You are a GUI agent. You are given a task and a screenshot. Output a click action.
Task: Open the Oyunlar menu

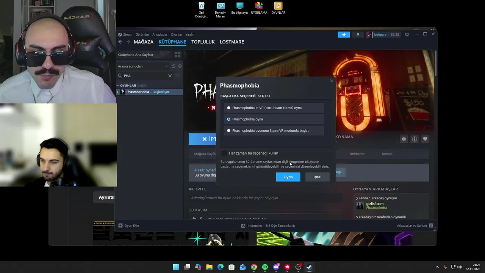[176, 35]
